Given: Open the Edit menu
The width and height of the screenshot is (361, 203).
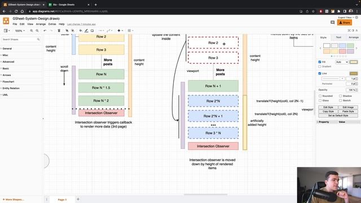Looking at the screenshot, I should tap(22, 24).
